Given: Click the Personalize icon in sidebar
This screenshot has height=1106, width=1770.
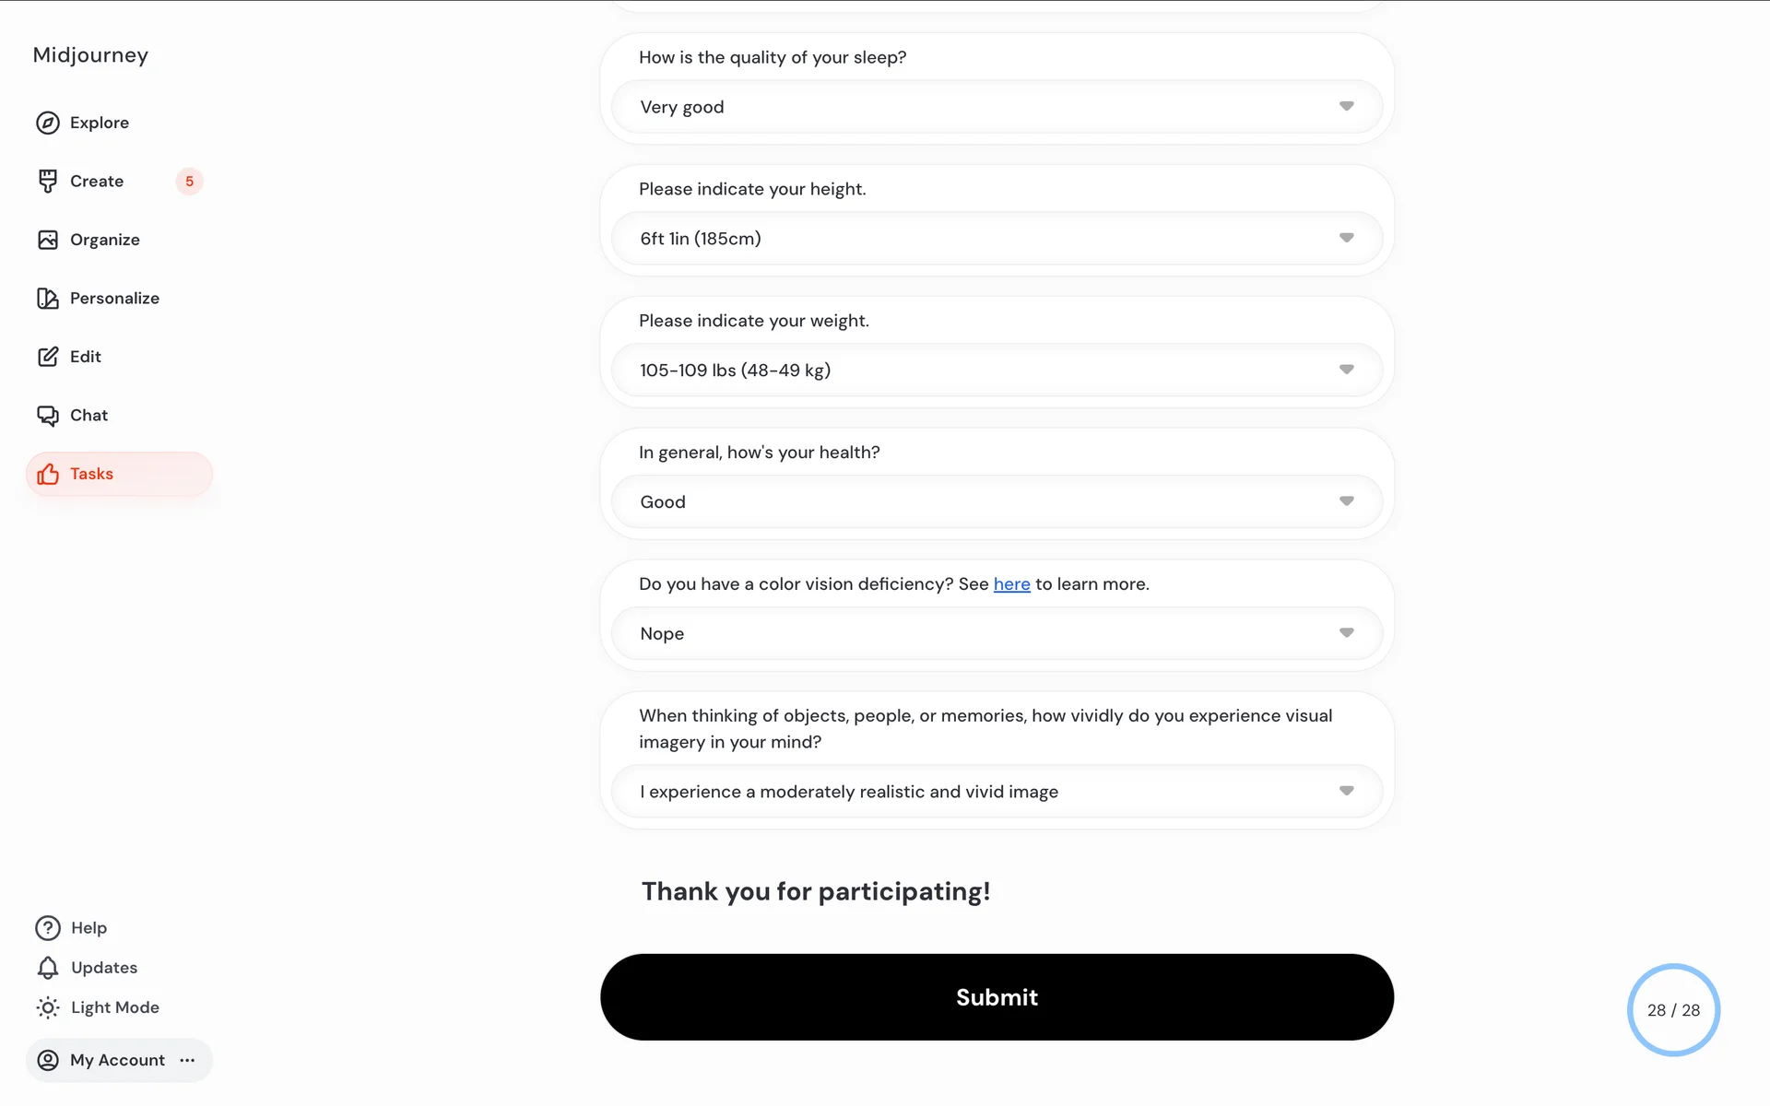Looking at the screenshot, I should (x=48, y=299).
